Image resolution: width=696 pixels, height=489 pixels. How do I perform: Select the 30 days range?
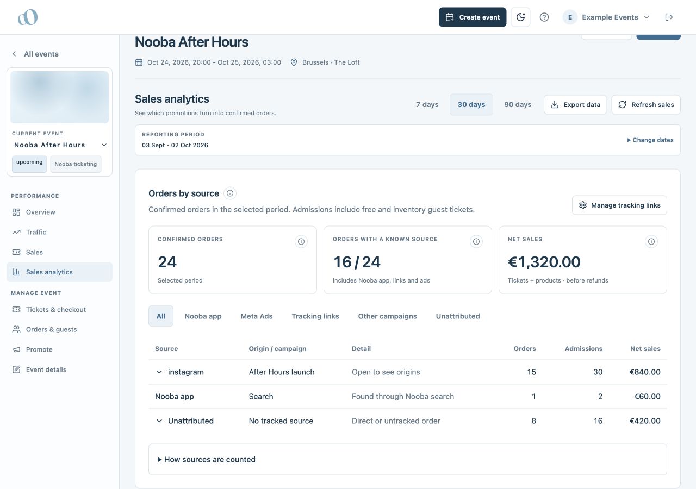point(471,105)
